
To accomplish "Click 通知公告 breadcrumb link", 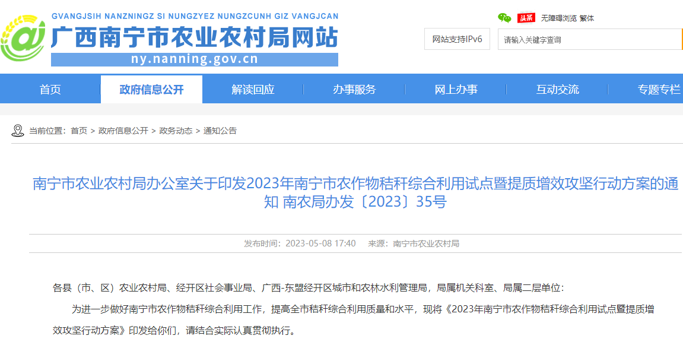I will click(x=220, y=131).
